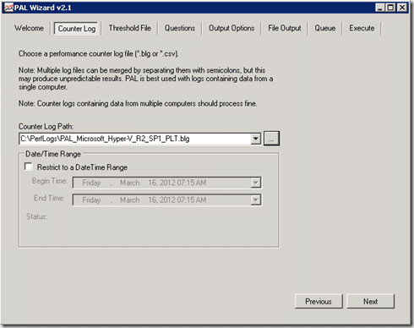Click the PAL Wizard title bar icon
Screen dimensions: 414x328
click(8, 8)
